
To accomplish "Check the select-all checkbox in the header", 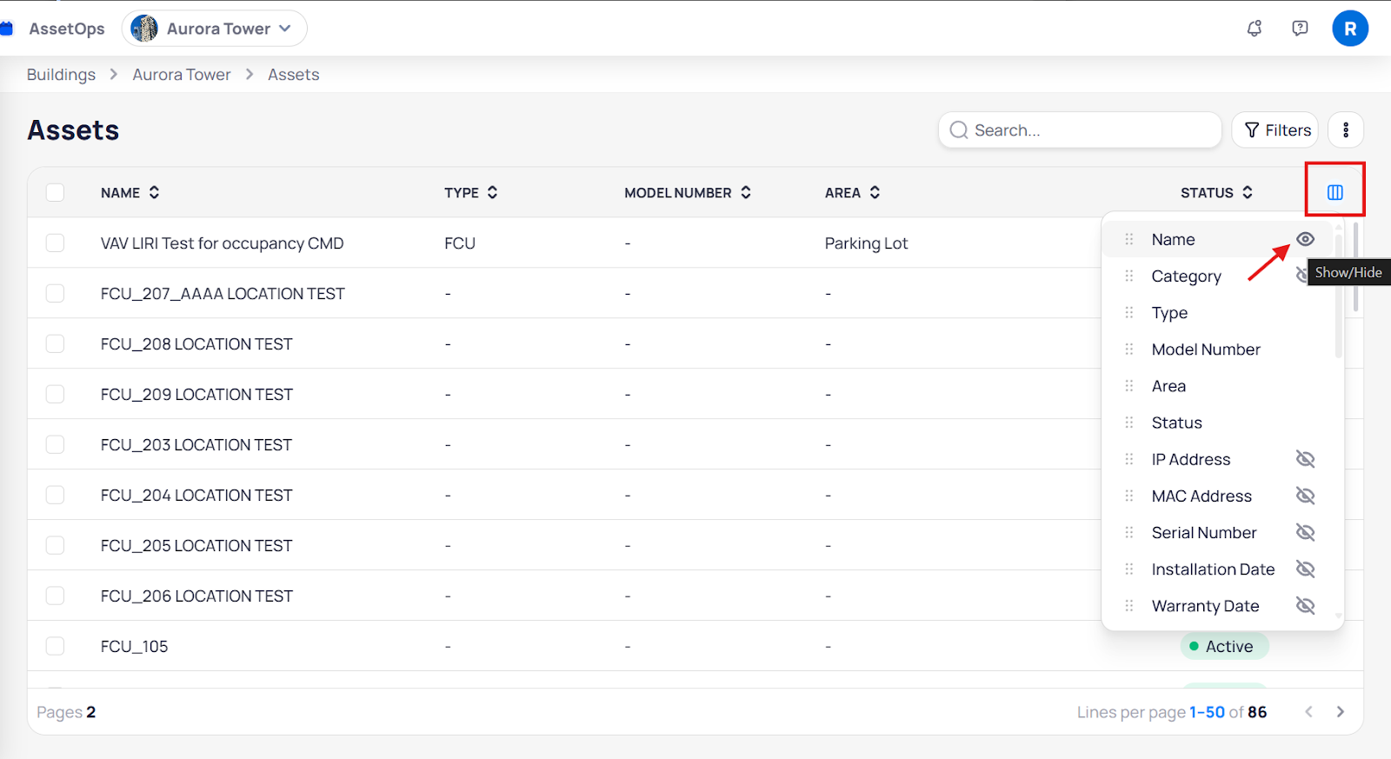I will 55,192.
